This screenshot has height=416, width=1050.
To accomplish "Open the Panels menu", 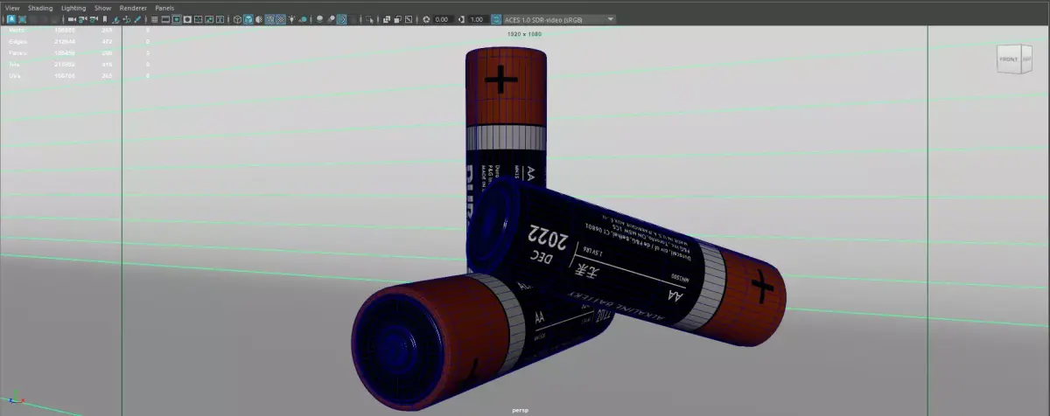I will pyautogui.click(x=164, y=7).
